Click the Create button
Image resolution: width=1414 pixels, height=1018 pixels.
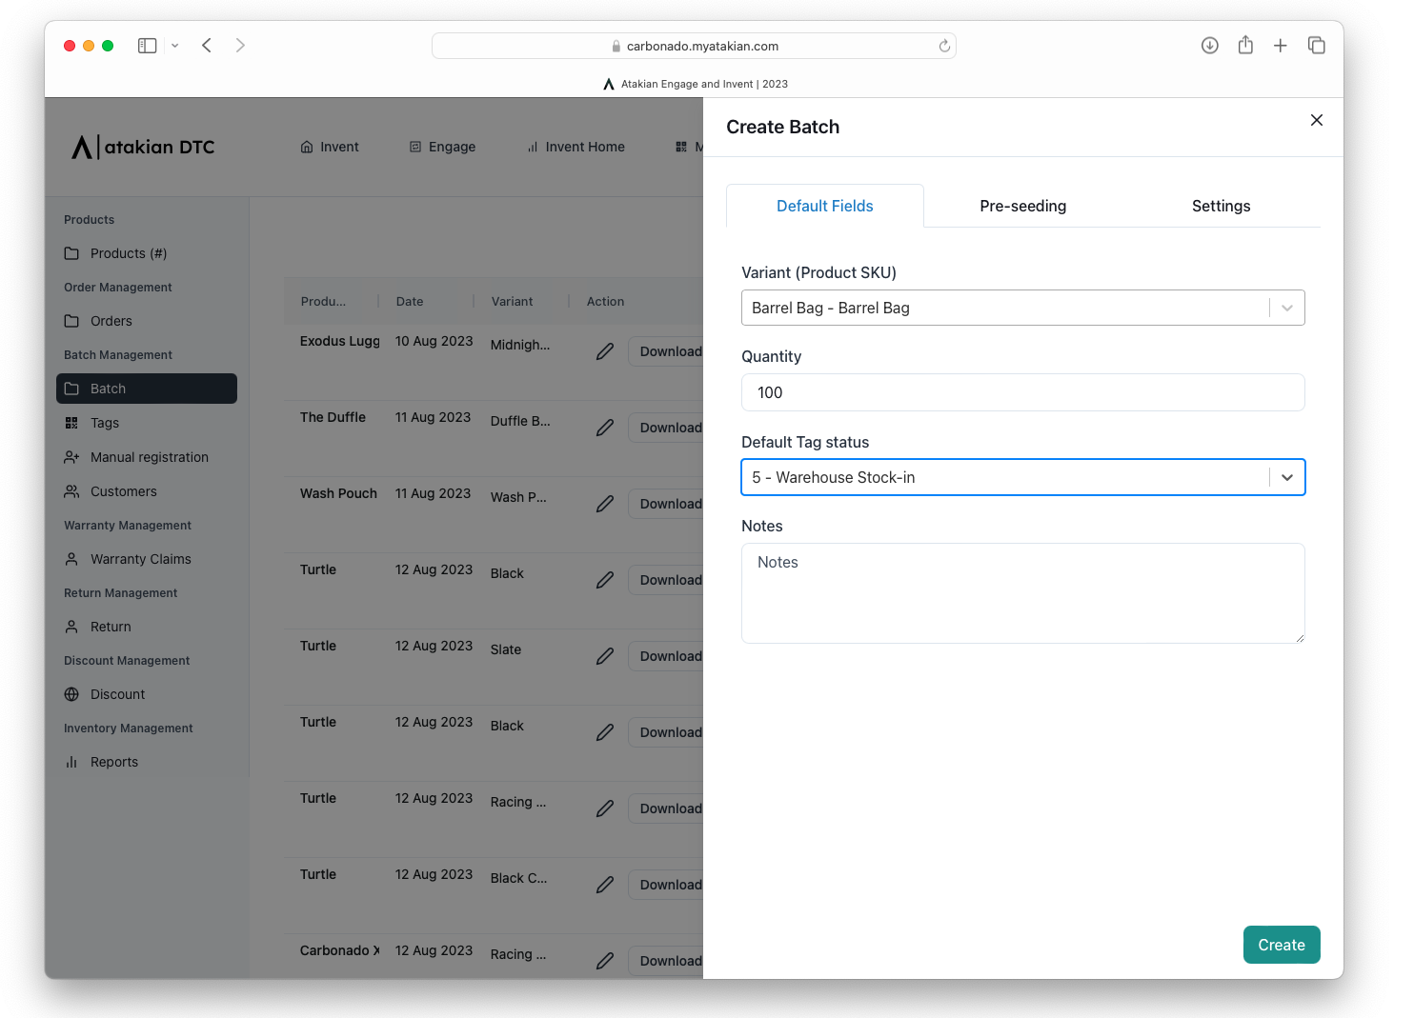point(1281,945)
